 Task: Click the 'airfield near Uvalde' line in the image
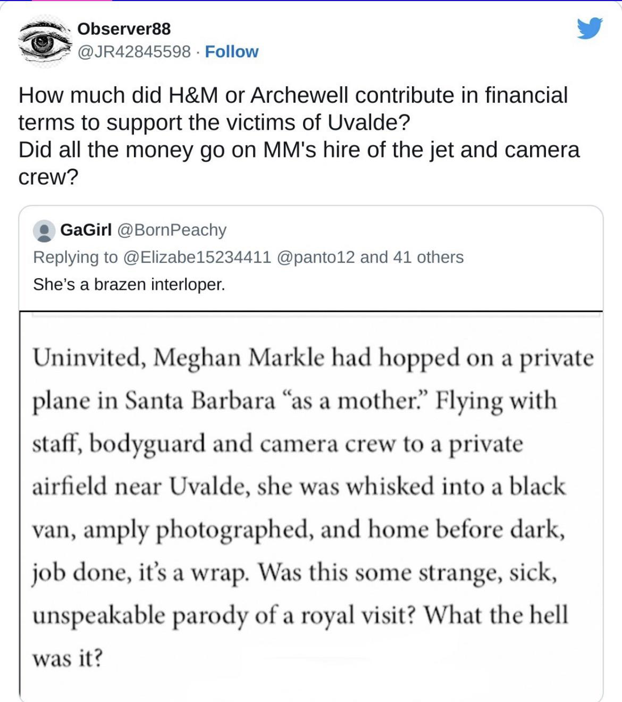[299, 487]
